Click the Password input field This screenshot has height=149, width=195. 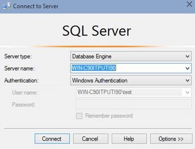pyautogui.click(x=134, y=104)
